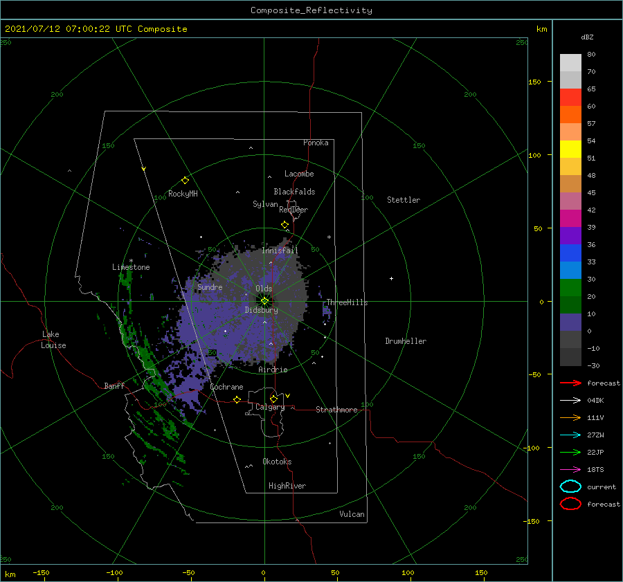Click the magenta 18TS arrow icon
Image resolution: width=623 pixels, height=582 pixels.
[570, 470]
